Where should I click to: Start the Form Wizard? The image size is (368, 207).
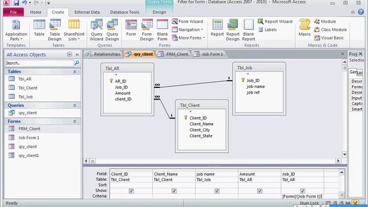187,22
